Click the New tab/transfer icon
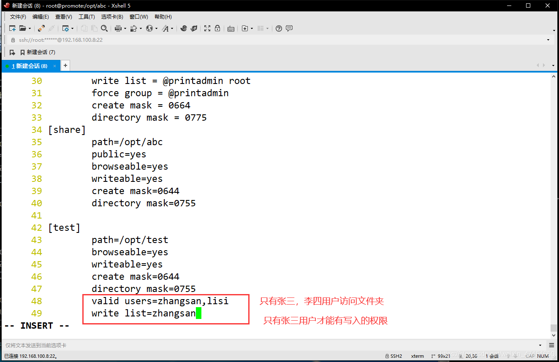Screen dimensions: 559x362 (x=244, y=28)
